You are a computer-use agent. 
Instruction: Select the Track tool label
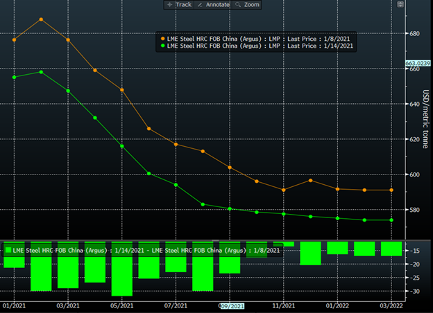(183, 5)
